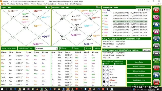Open Zoom from the taskbar
Image resolution: width=162 pixels, height=91 pixels.
pyautogui.click(x=64, y=89)
